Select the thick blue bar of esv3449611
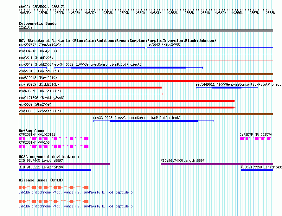 (x=227, y=88)
